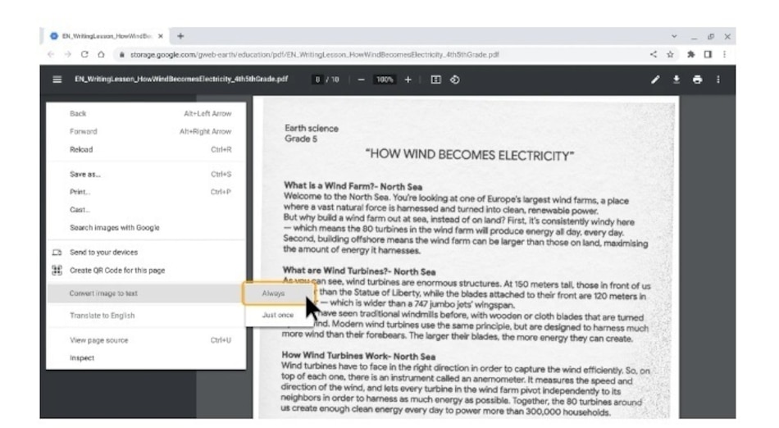
Task: Click the fit to page icon
Action: click(435, 80)
